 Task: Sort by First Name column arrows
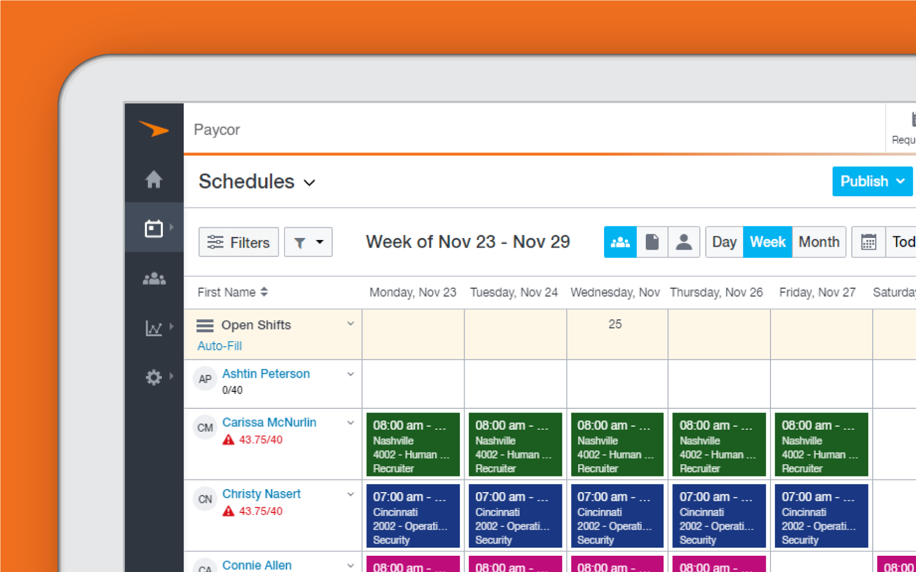click(x=264, y=292)
